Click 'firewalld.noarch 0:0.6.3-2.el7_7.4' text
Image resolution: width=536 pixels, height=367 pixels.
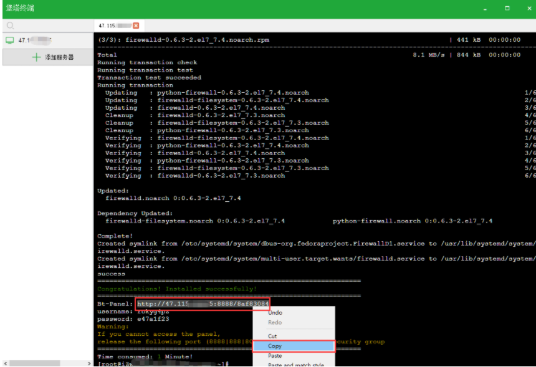pos(173,198)
